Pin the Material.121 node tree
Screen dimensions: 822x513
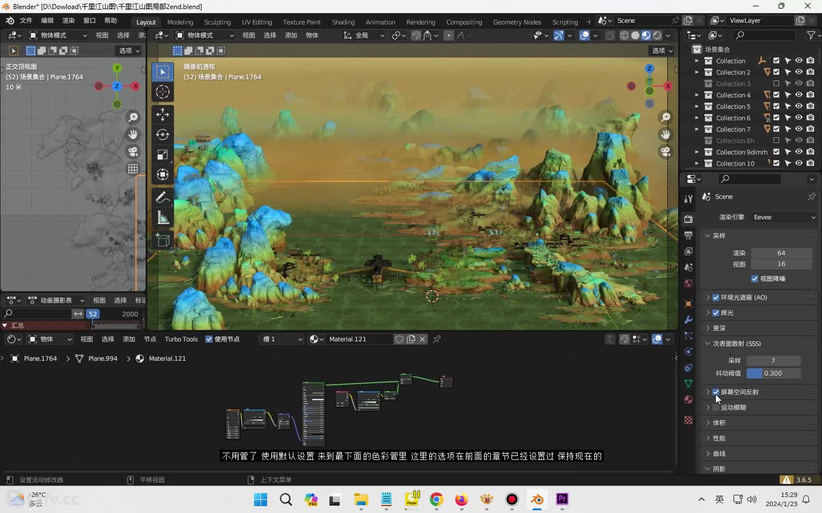pos(437,339)
